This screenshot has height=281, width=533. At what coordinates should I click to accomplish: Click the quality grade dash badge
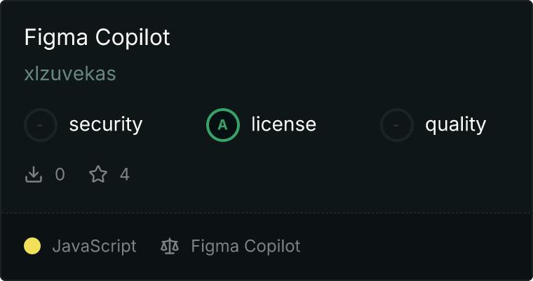(397, 125)
